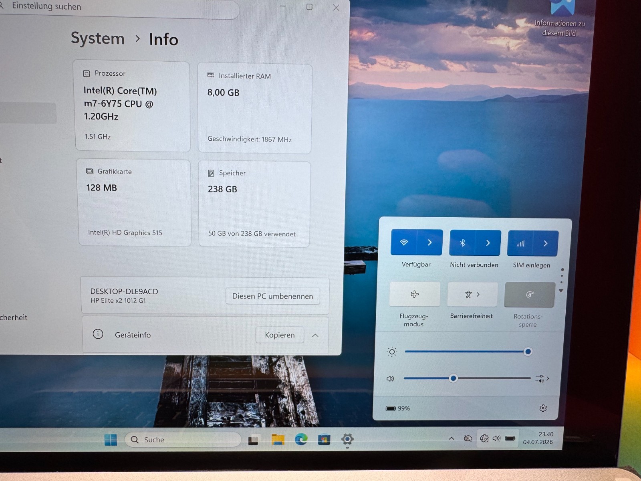The image size is (641, 481).
Task: Click 'Diesen PC umbenennen' button
Action: [273, 296]
